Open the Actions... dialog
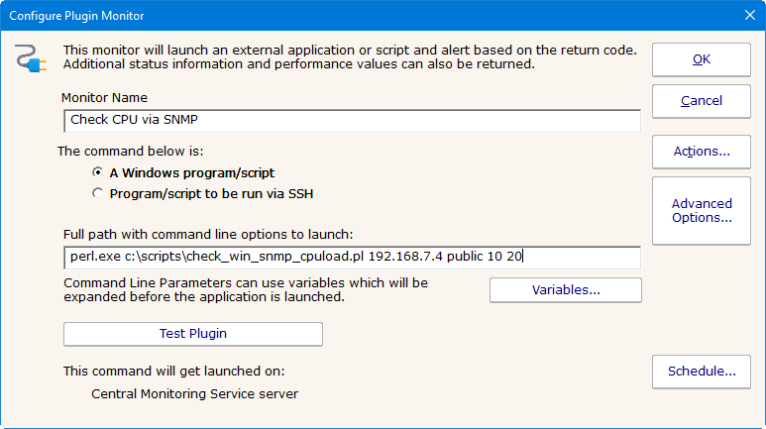Image resolution: width=766 pixels, height=429 pixels. point(701,152)
